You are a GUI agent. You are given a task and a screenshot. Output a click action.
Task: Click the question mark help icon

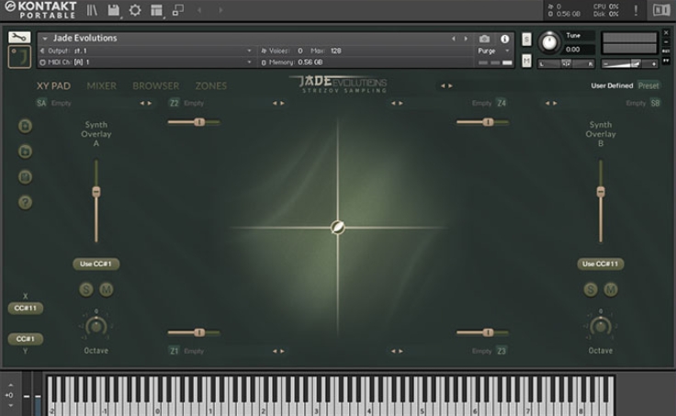26,202
